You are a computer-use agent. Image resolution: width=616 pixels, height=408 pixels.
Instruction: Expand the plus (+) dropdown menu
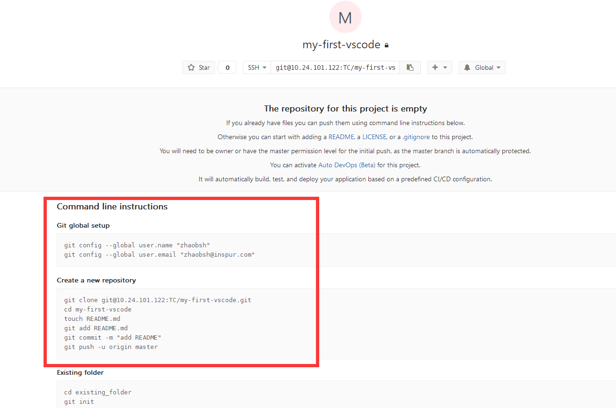pos(446,67)
